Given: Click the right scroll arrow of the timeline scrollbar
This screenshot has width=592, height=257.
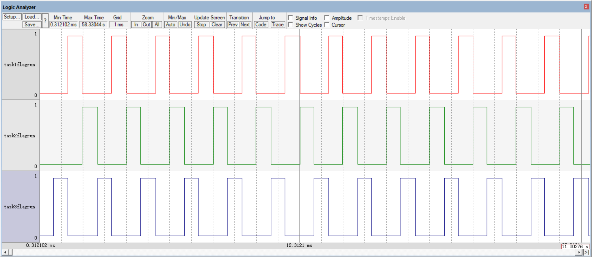Looking at the screenshot, I should pyautogui.click(x=579, y=252).
